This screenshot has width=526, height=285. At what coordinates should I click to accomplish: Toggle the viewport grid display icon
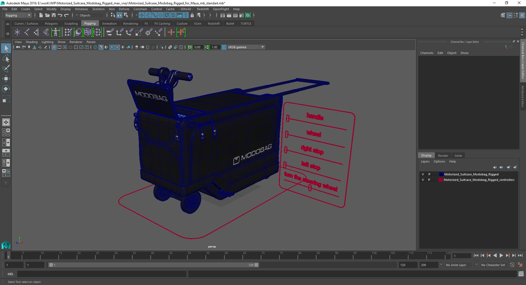tap(54, 47)
